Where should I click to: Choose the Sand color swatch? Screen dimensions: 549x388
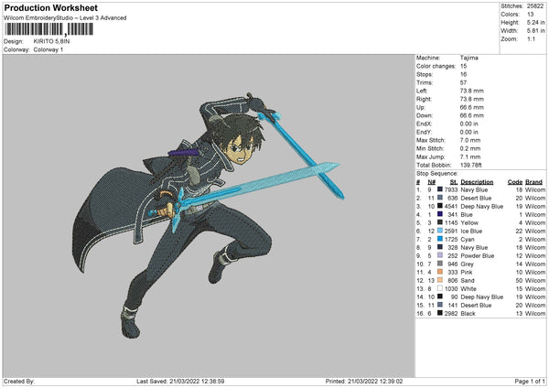tap(440, 280)
